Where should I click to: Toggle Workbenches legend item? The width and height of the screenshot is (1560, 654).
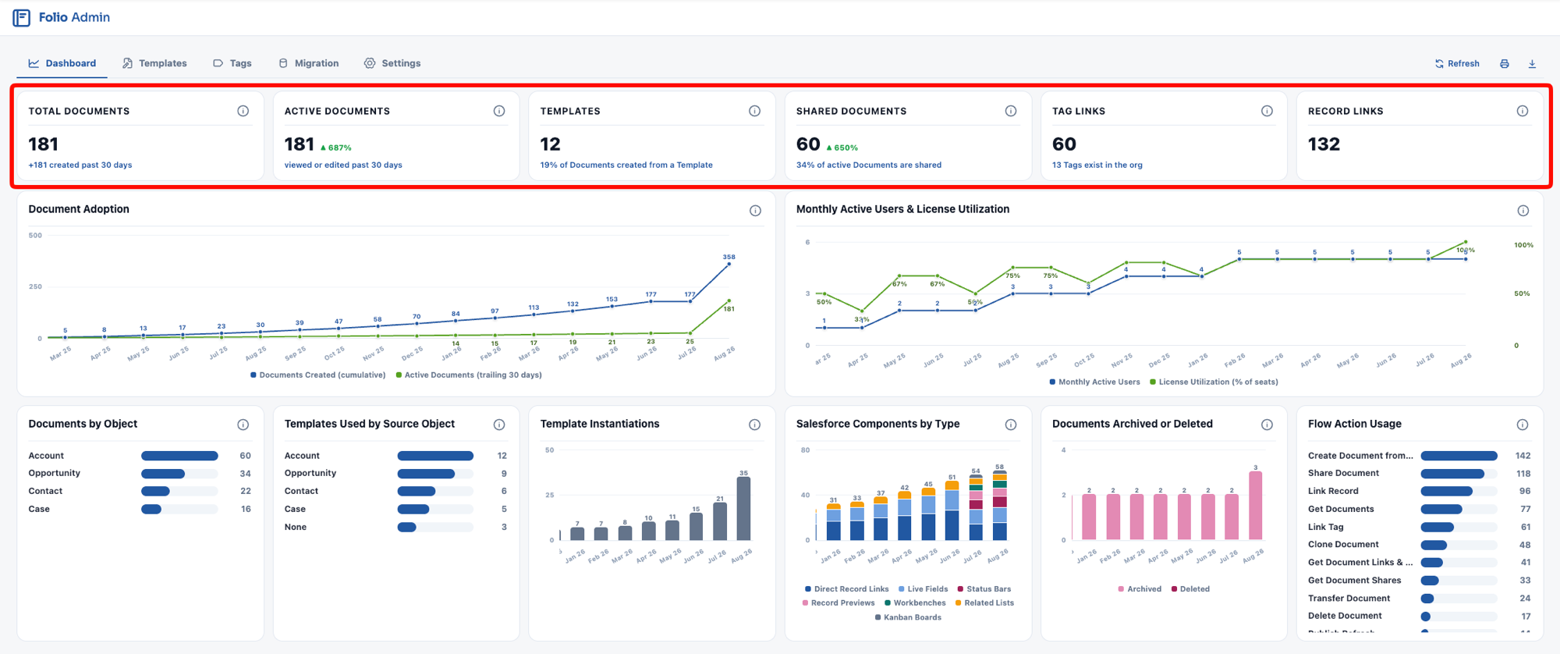(x=915, y=603)
